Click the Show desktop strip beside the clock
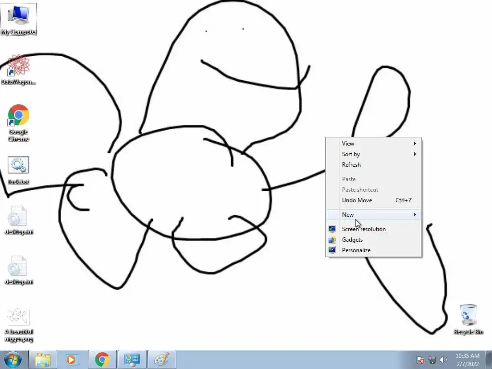 pyautogui.click(x=489, y=359)
